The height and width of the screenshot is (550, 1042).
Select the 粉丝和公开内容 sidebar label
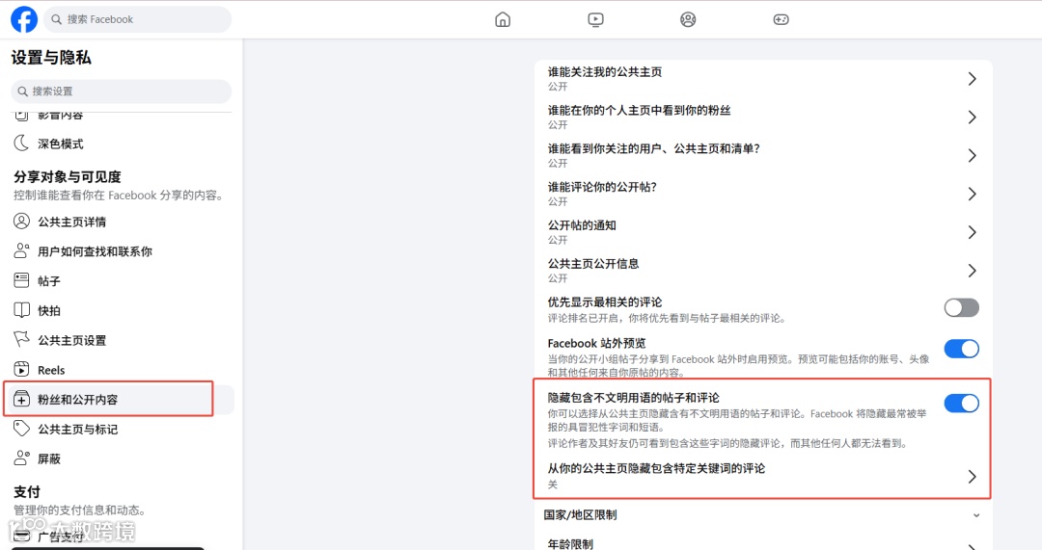(x=78, y=400)
